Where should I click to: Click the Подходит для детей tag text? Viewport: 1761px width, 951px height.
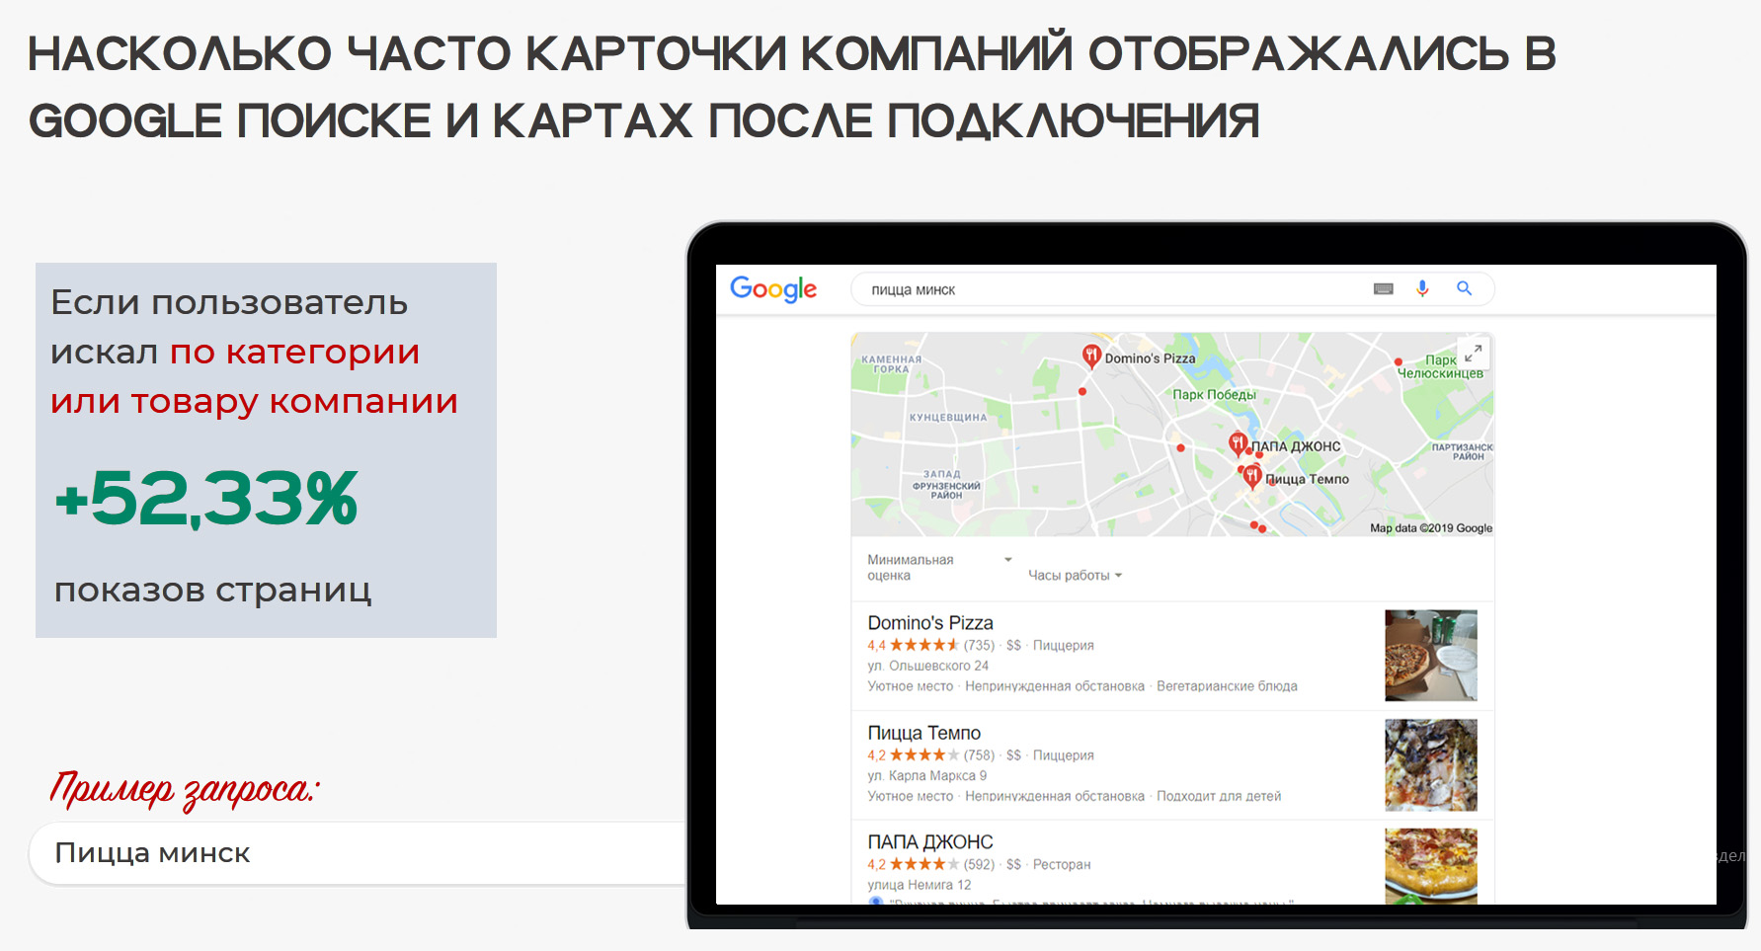coord(1219,796)
